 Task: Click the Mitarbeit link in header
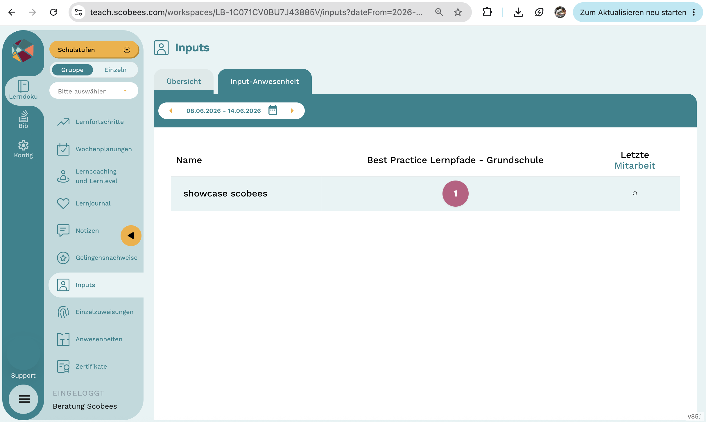(635, 166)
